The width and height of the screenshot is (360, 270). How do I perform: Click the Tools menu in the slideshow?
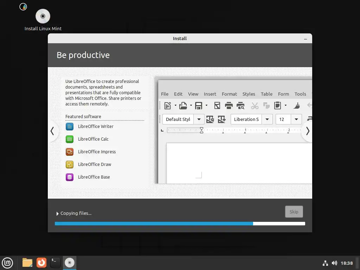pos(300,94)
